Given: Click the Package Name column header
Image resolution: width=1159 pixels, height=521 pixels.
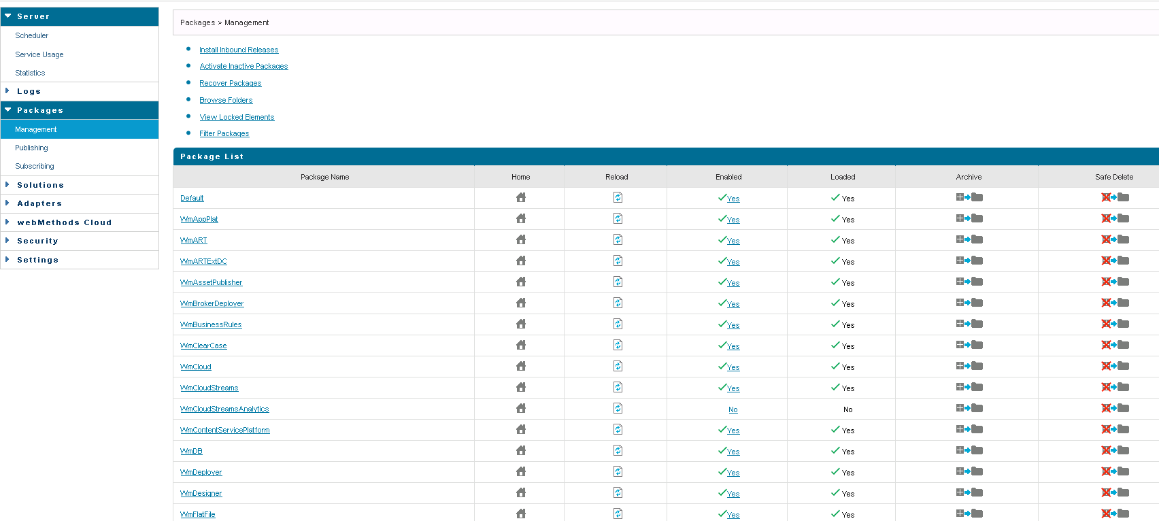Looking at the screenshot, I should (x=324, y=177).
